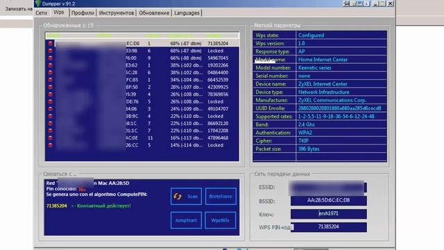Click Wps state value Configured
This screenshot has height=250, width=444.
[311, 35]
